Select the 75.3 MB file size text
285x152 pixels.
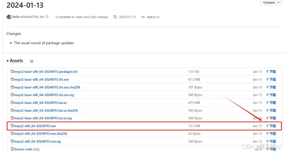point(194,126)
